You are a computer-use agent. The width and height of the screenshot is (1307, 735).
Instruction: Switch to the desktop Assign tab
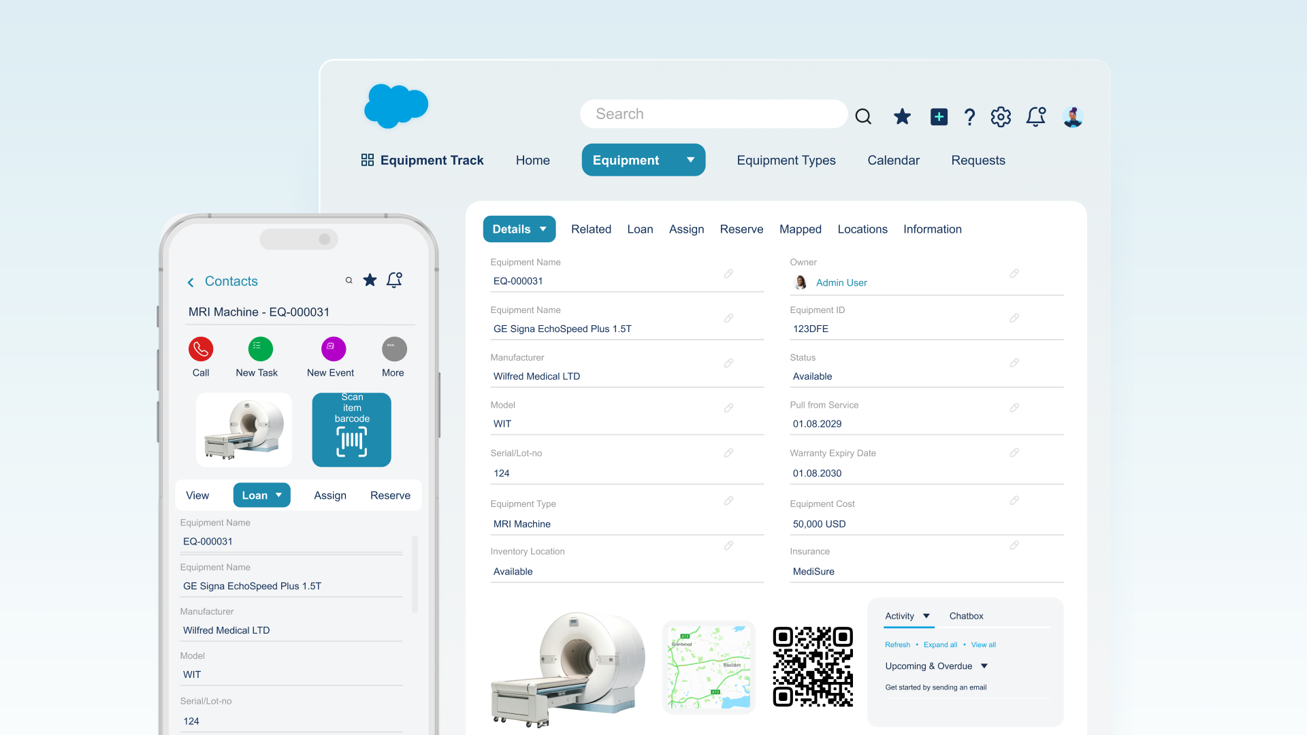[686, 229]
